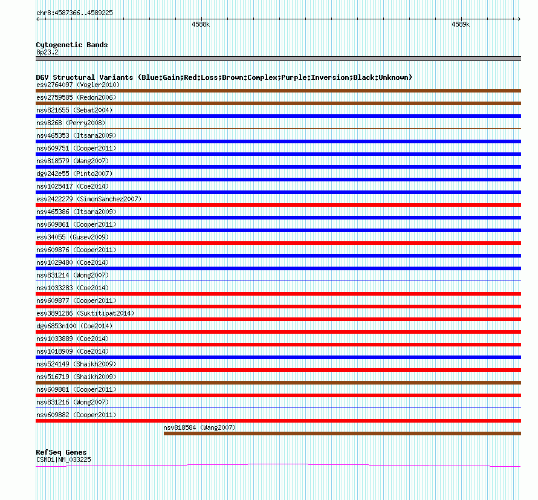Click the esv2764097 (Vogler2010) variant label
This screenshot has height=500, width=538.
pos(78,85)
